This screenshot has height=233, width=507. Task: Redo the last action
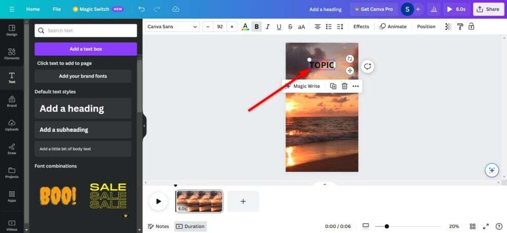[x=158, y=9]
